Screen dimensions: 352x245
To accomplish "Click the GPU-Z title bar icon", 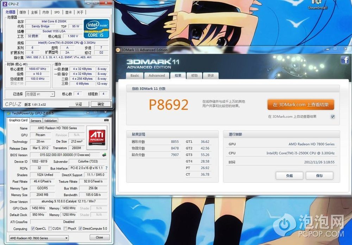I will [9, 113].
